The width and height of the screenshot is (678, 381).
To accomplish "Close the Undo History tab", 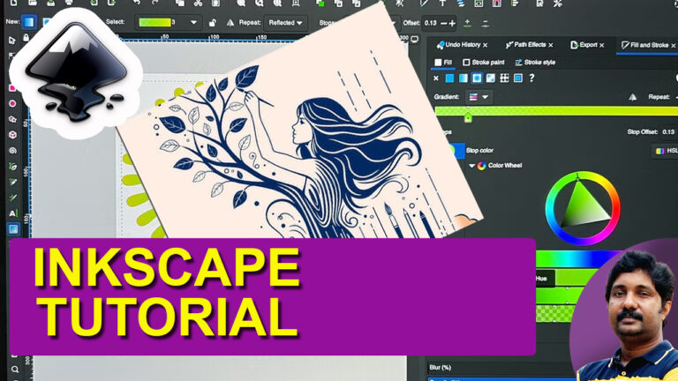I will click(x=486, y=45).
